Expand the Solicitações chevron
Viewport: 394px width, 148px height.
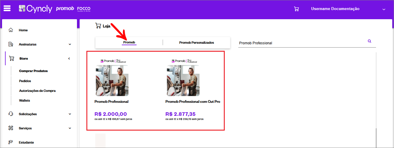[70, 114]
